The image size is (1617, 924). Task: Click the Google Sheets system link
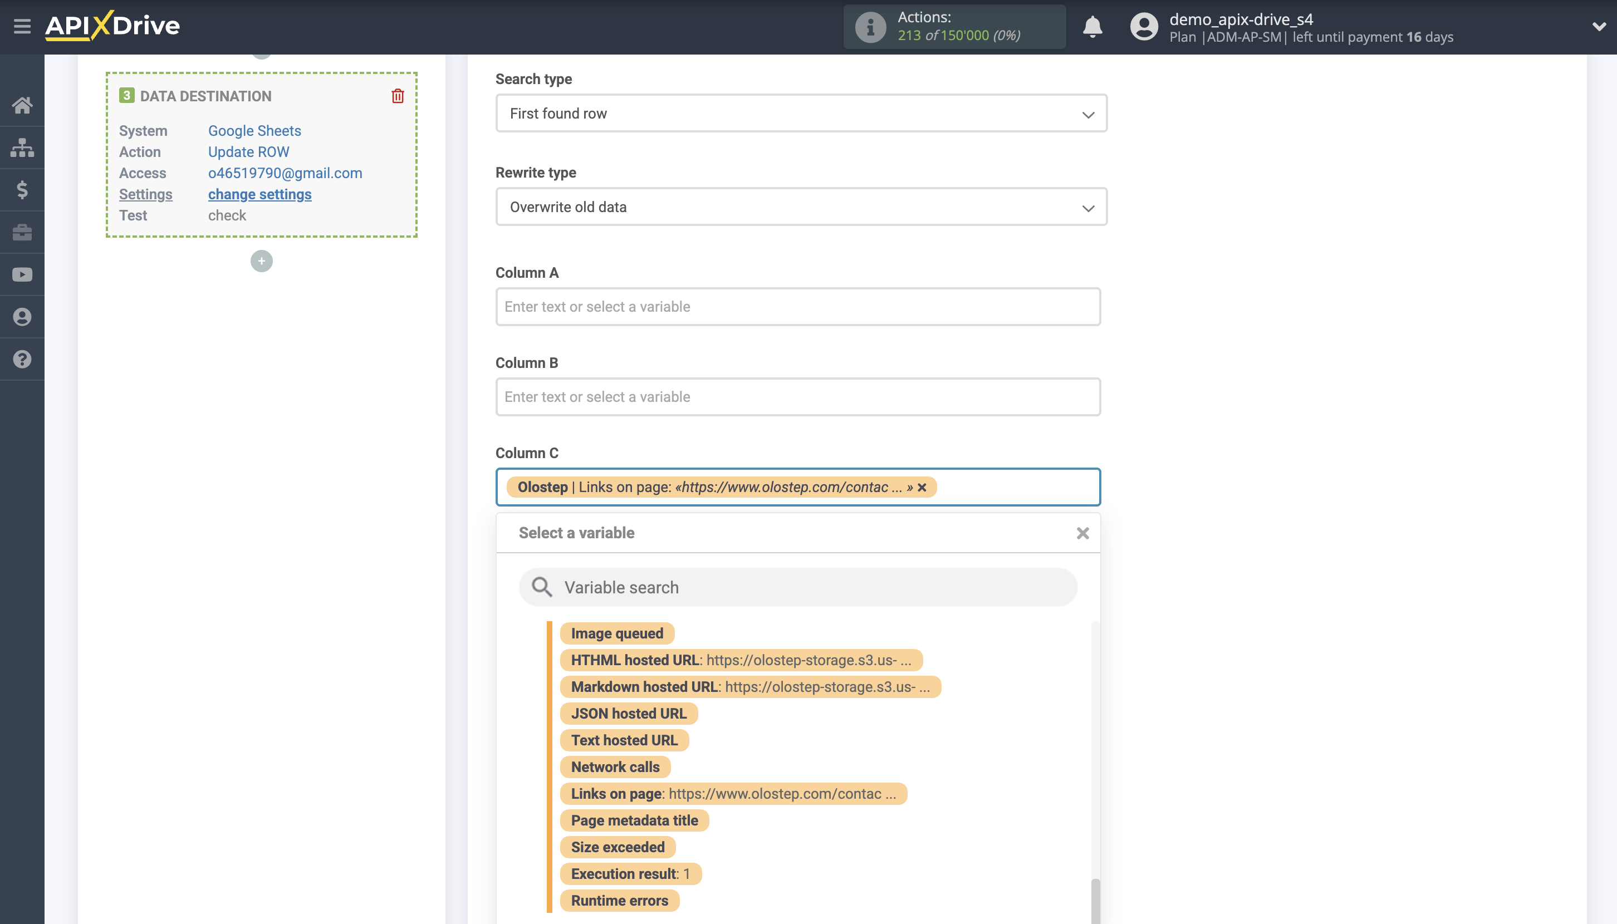click(254, 131)
